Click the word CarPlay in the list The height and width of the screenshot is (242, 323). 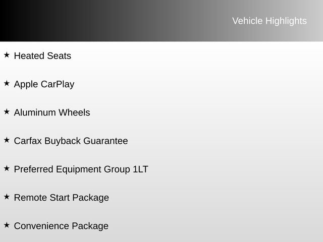[58, 84]
